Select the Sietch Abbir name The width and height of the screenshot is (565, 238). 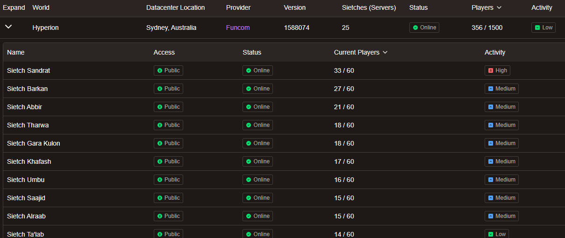[x=24, y=107]
